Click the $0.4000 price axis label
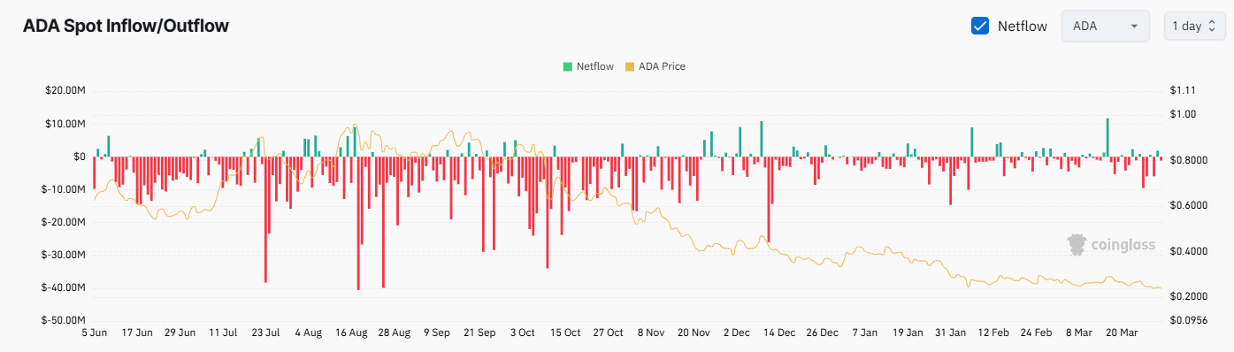The image size is (1234, 352). coord(1188,251)
